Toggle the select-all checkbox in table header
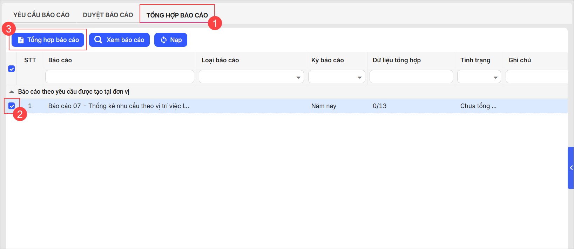 pos(12,69)
